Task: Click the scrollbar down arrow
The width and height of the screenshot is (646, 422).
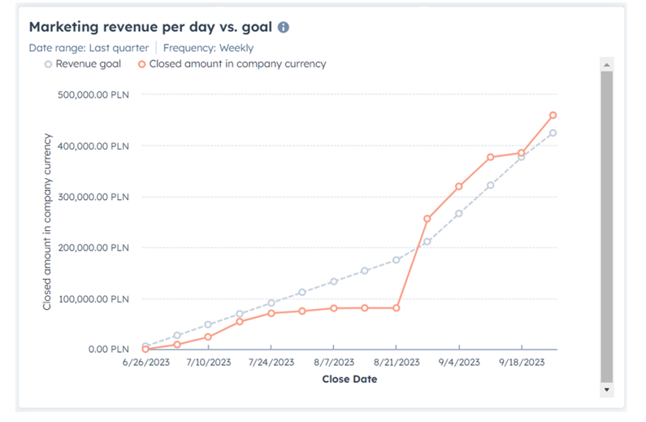Action: 606,389
